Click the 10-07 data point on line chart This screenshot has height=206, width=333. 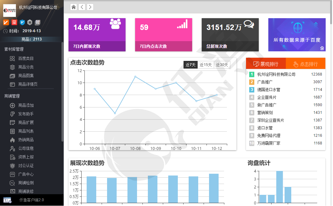[115, 113]
